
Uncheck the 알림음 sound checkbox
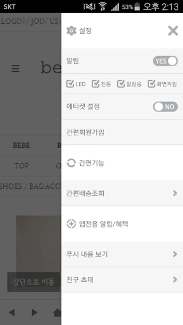click(x=121, y=84)
